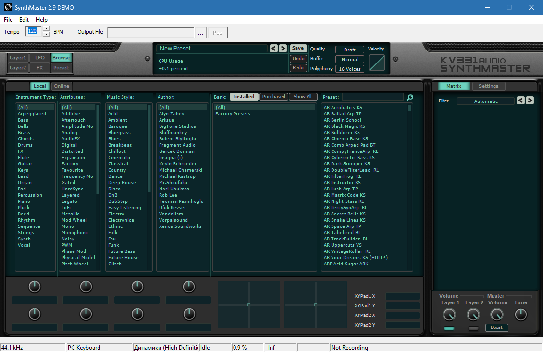Go to previous preset arrow beside New Preset
Viewport: 543px width, 352px height.
[273, 48]
